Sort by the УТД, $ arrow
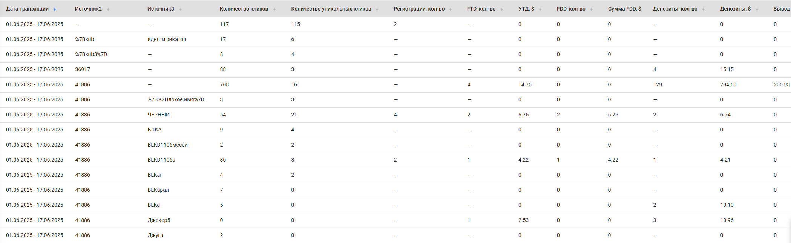This screenshot has width=791, height=243. (540, 9)
